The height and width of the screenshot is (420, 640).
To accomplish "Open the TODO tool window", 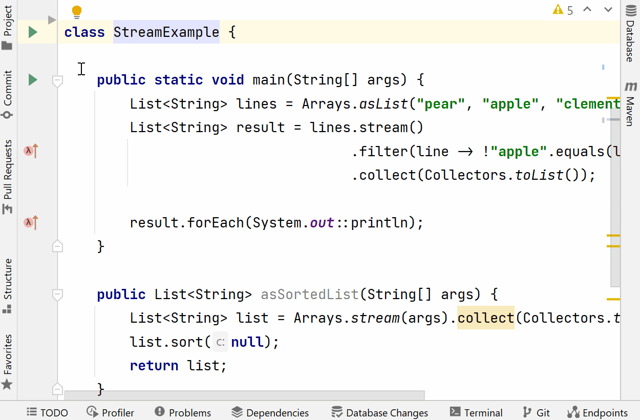I will coord(47,412).
